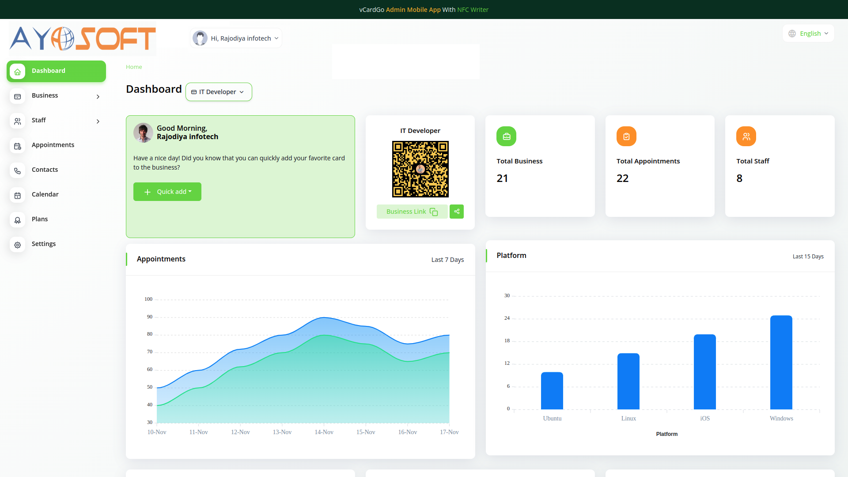Click the IT Developer QR code image
Viewport: 848px width, 477px height.
click(420, 169)
